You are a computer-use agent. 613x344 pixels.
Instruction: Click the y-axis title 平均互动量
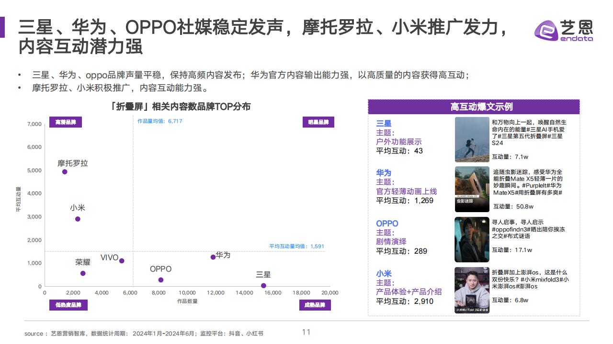[18, 199]
